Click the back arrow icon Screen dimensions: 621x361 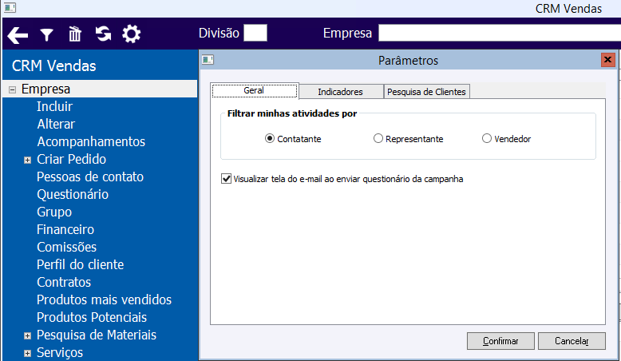(18, 34)
